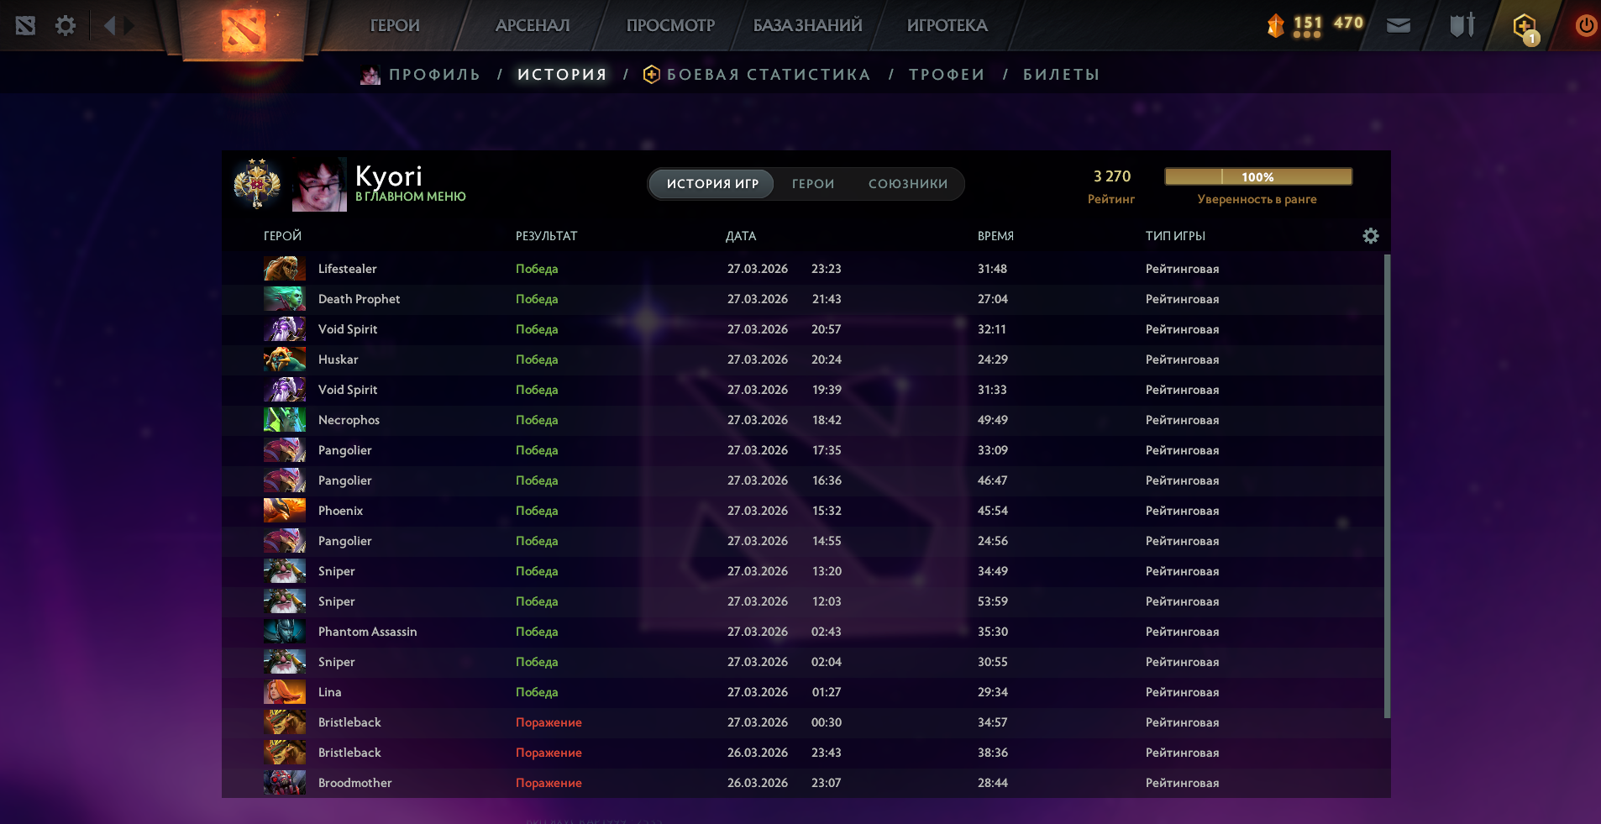This screenshot has height=824, width=1601.
Task: Sort by the РЕЗУЛЬТАТ column header
Action: [x=546, y=236]
